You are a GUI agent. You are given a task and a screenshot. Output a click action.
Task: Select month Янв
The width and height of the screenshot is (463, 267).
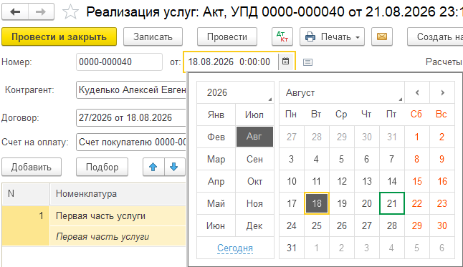coord(216,115)
